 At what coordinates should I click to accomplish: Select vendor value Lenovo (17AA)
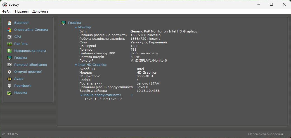pyautogui.click(x=148, y=83)
